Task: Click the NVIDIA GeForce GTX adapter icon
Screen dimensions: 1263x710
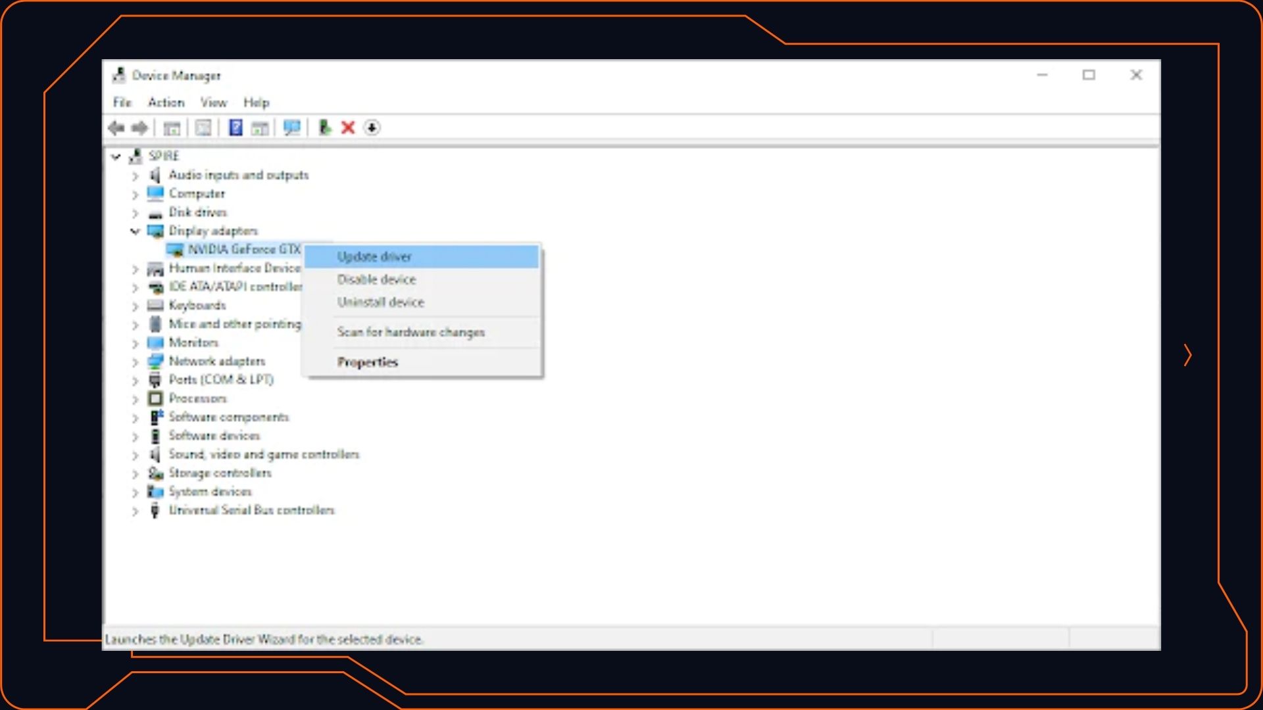Action: point(175,250)
